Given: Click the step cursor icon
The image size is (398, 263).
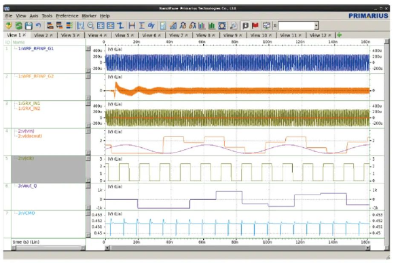Looking at the screenshot, I should click(x=120, y=25).
